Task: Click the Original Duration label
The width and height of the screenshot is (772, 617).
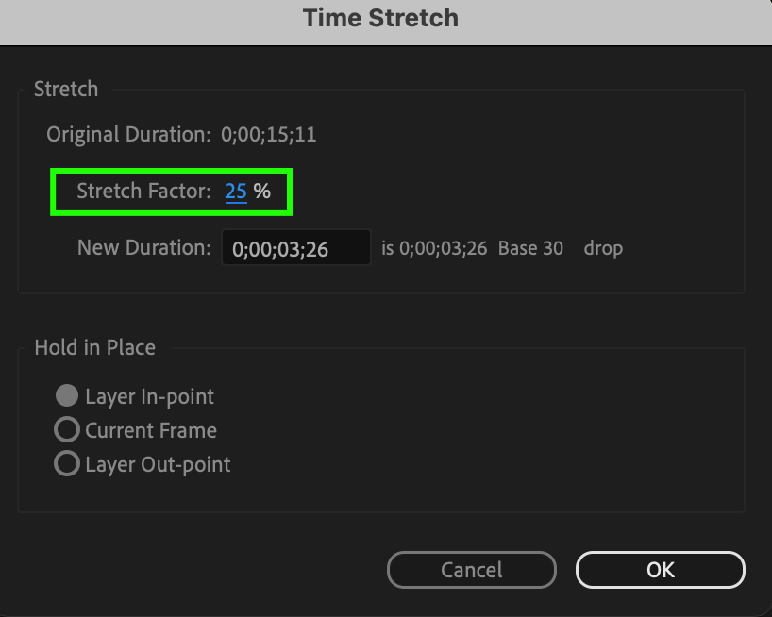Action: (x=128, y=134)
